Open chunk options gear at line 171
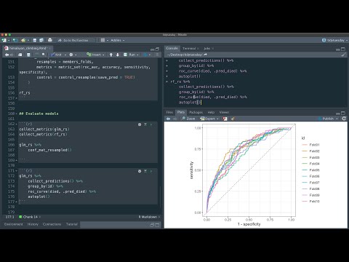This screenshot has width=349, height=262. [x=140, y=171]
